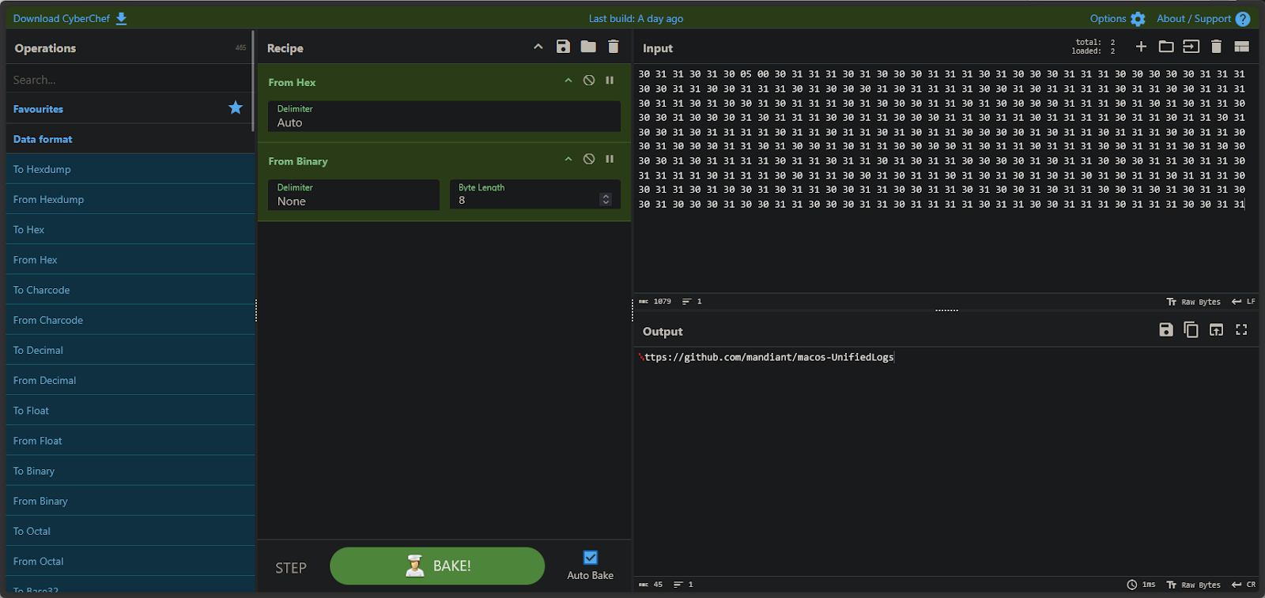Open output CR end-of-line selector
This screenshot has width=1265, height=598.
coord(1244,585)
